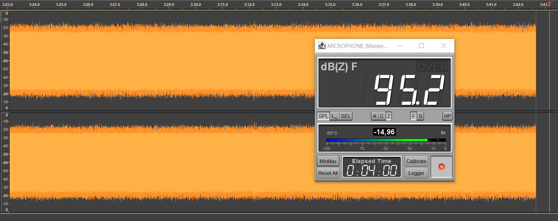Image resolution: width=558 pixels, height=221 pixels.
Task: Start recording with the red record button
Action: [x=442, y=167]
